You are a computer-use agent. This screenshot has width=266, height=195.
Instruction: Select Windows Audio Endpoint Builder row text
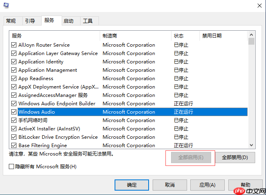point(57,104)
